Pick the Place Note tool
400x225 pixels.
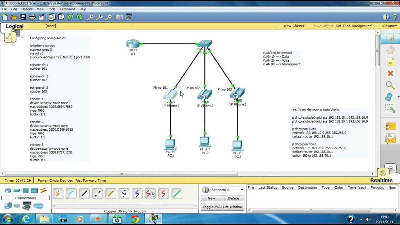(x=390, y=62)
